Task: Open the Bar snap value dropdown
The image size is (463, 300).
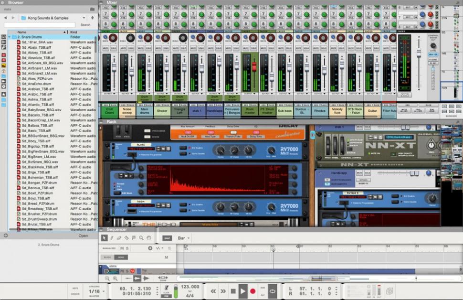Action: click(184, 238)
